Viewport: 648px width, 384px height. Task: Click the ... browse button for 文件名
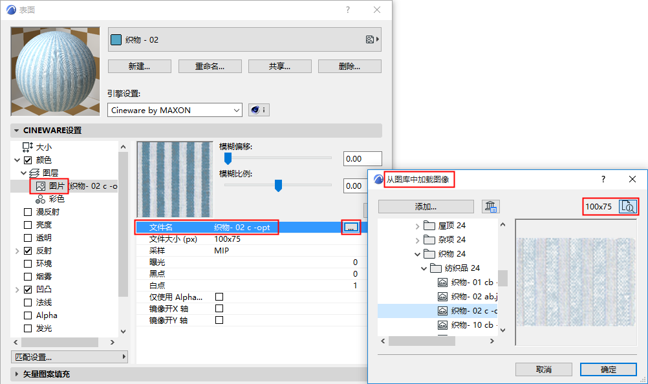pos(351,228)
